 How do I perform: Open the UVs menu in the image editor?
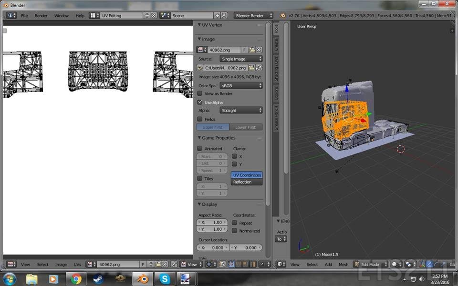tap(78, 264)
